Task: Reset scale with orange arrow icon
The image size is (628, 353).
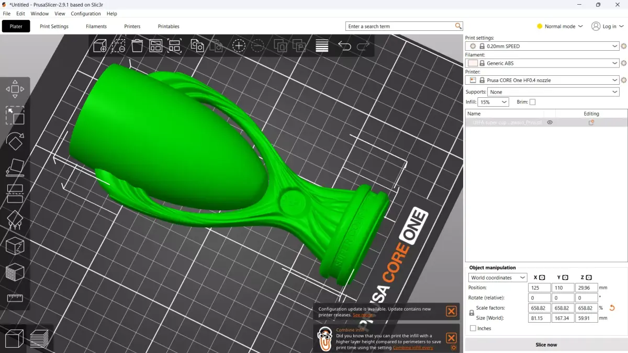Action: coord(613,308)
